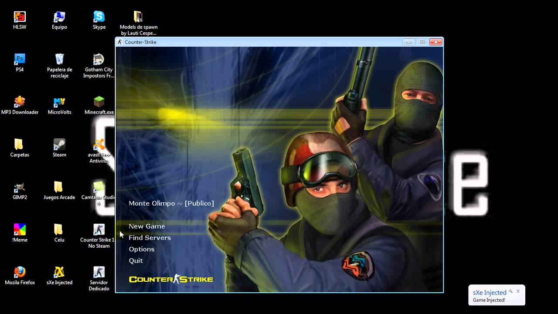Select the Camtasia Studio icon

point(99,194)
